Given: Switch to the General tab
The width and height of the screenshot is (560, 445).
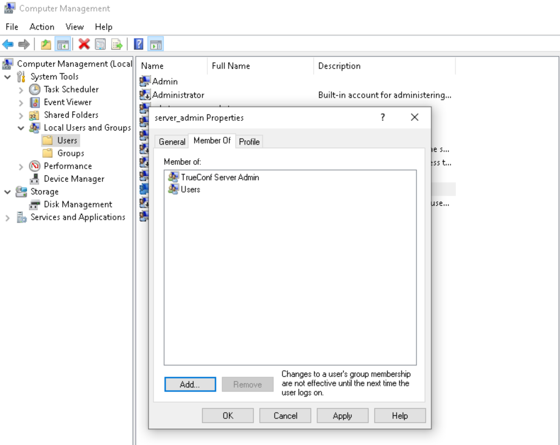Looking at the screenshot, I should tap(172, 142).
